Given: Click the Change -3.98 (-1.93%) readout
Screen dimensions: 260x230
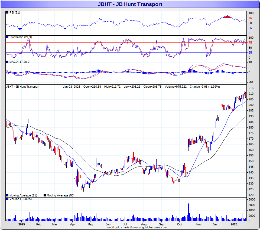Looking at the screenshot, I should pos(205,87).
